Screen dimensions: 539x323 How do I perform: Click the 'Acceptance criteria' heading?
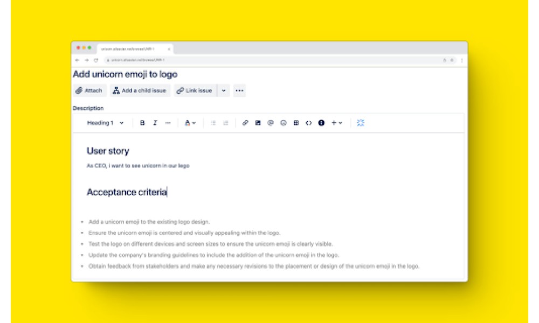point(127,192)
